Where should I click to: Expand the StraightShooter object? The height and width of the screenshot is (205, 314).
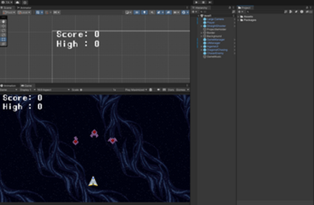[201, 26]
